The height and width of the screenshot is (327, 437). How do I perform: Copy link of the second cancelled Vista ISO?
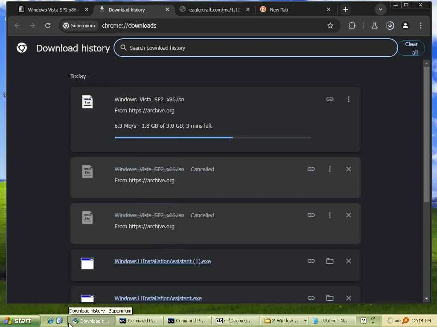pos(311,215)
